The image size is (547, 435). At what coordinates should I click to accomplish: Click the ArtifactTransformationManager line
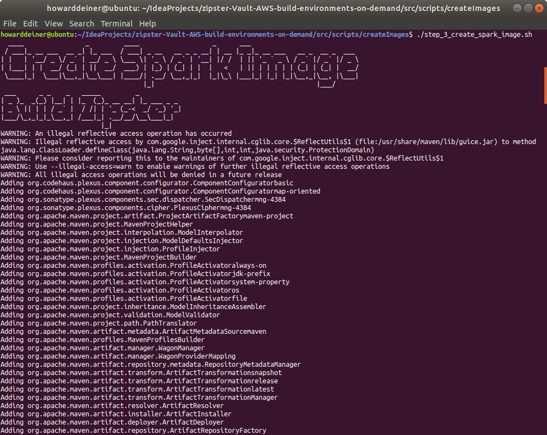tap(139, 398)
